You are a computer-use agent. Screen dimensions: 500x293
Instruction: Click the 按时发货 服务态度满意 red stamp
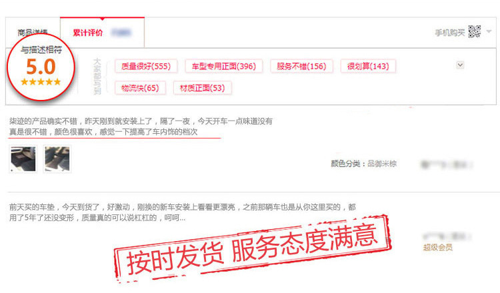pos(253,248)
